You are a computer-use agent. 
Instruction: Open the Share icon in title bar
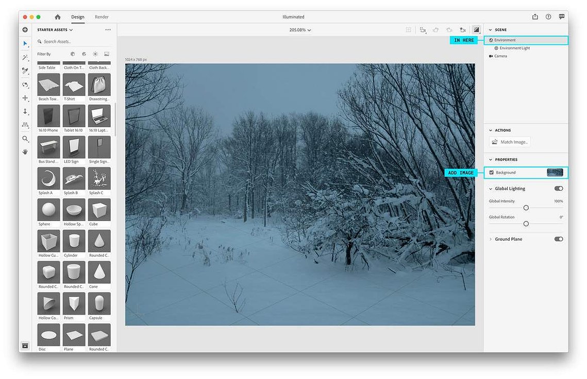tap(535, 17)
